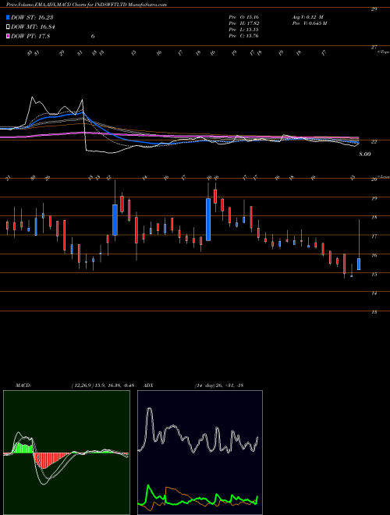The height and width of the screenshot is (515, 390).
Task: Click the chart title mentioning INDSWFTLTD MunafaSutra.com
Action: (x=86, y=5)
